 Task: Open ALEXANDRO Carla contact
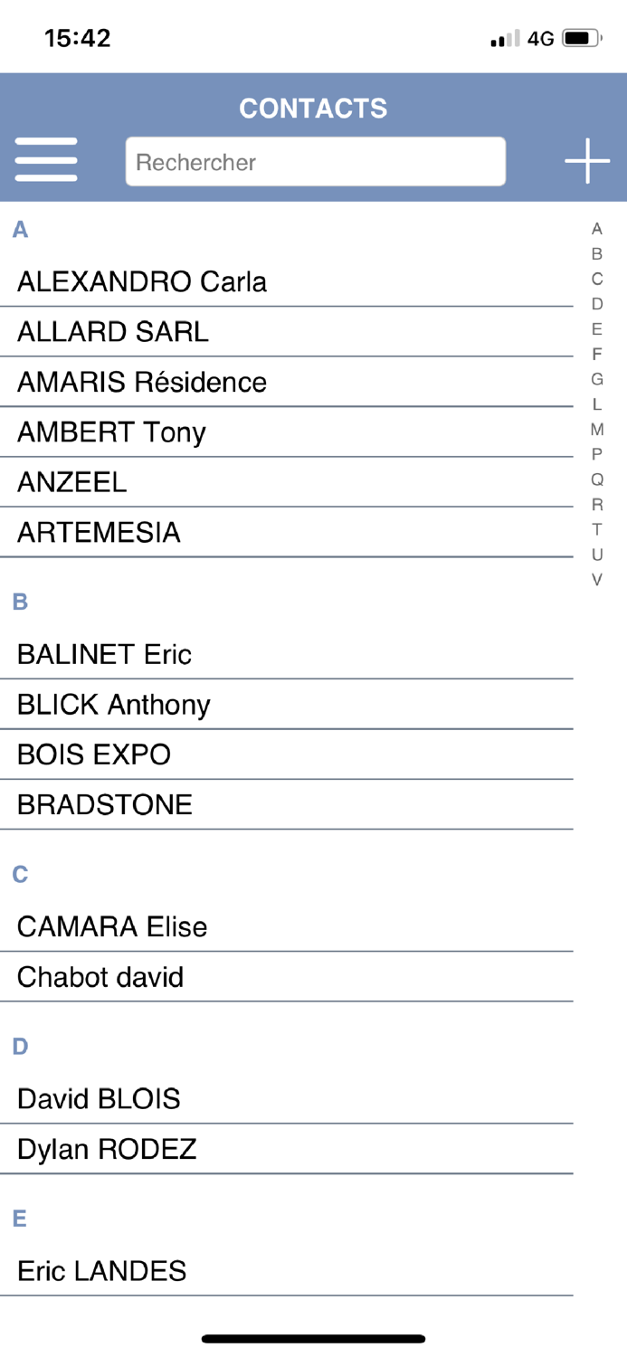pyautogui.click(x=142, y=282)
